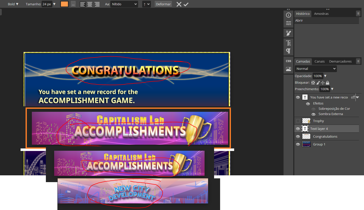364x210 pixels.
Task: Select the 'Sombra Externa' effect name
Action: tap(331, 114)
